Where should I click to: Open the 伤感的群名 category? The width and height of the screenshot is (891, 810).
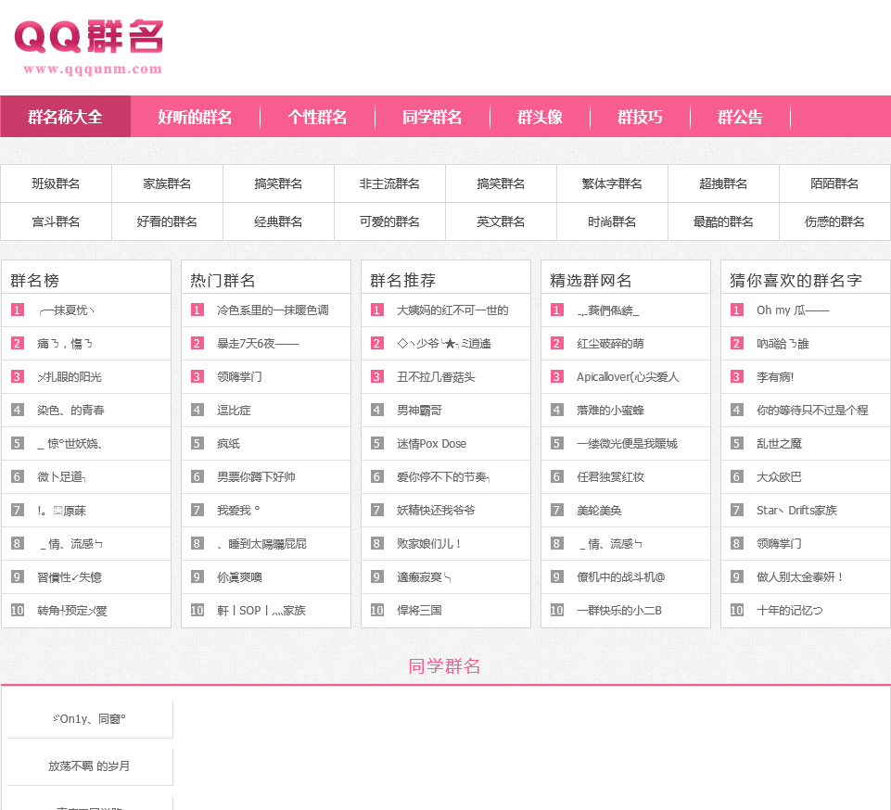tap(834, 221)
